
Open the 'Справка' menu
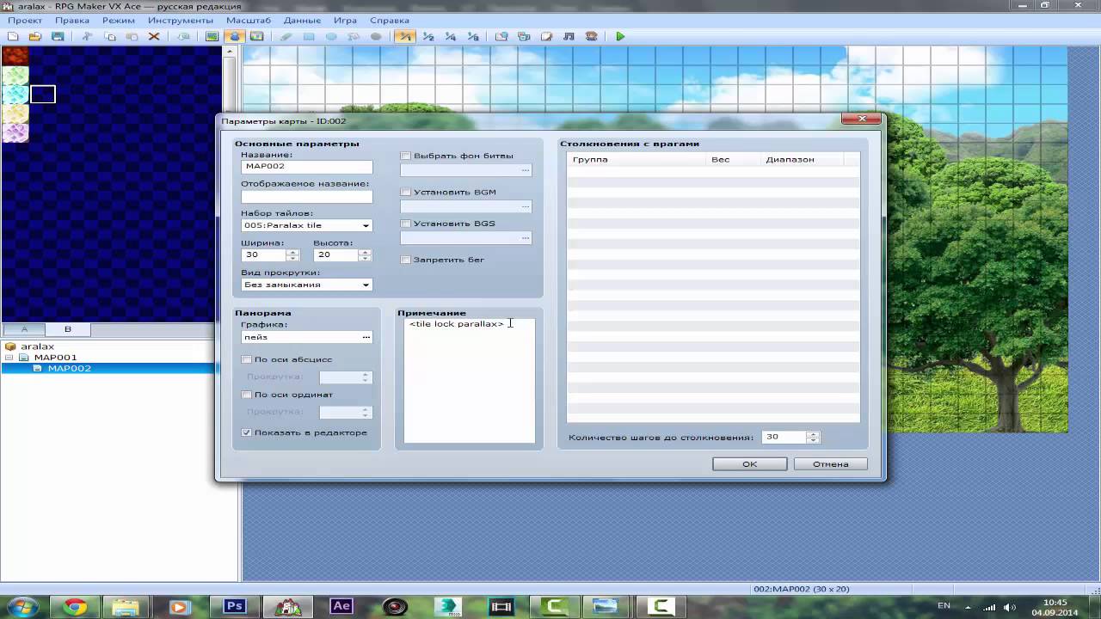[x=390, y=20]
